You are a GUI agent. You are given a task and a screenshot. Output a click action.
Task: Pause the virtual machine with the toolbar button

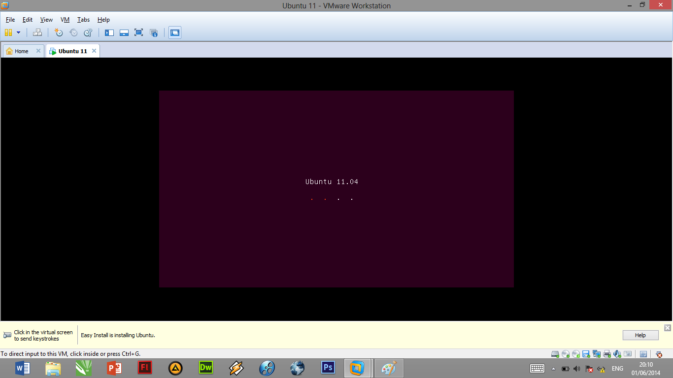tap(8, 32)
